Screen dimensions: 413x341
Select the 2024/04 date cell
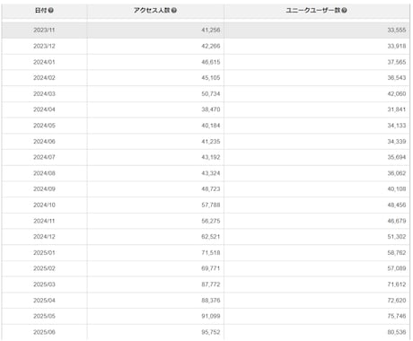pyautogui.click(x=44, y=109)
